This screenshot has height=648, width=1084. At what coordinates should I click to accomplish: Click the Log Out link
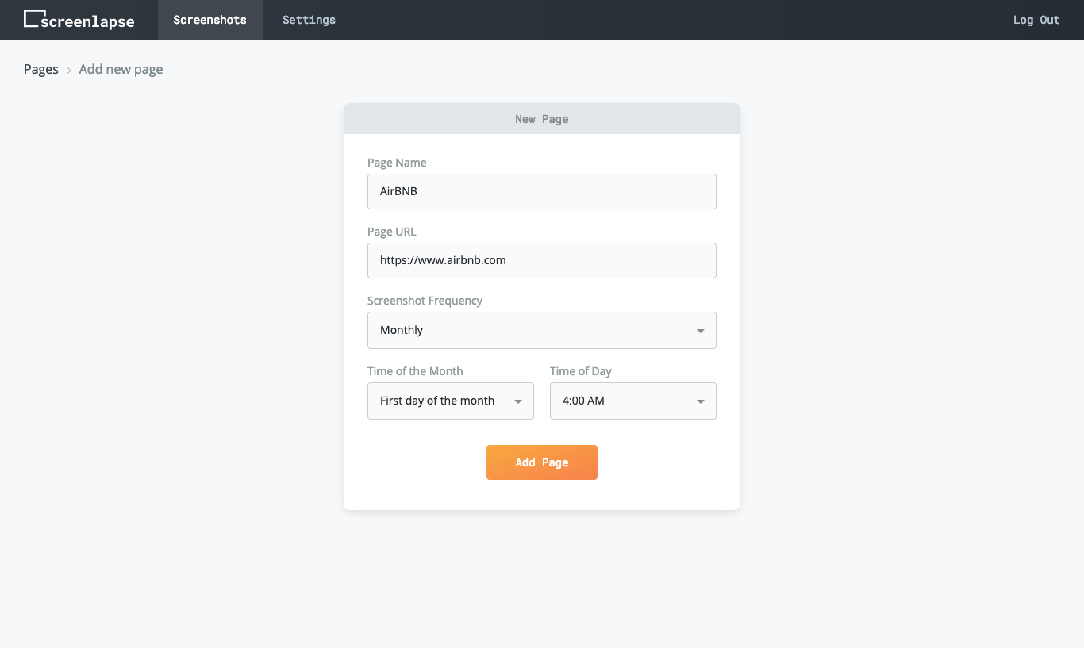click(x=1036, y=20)
